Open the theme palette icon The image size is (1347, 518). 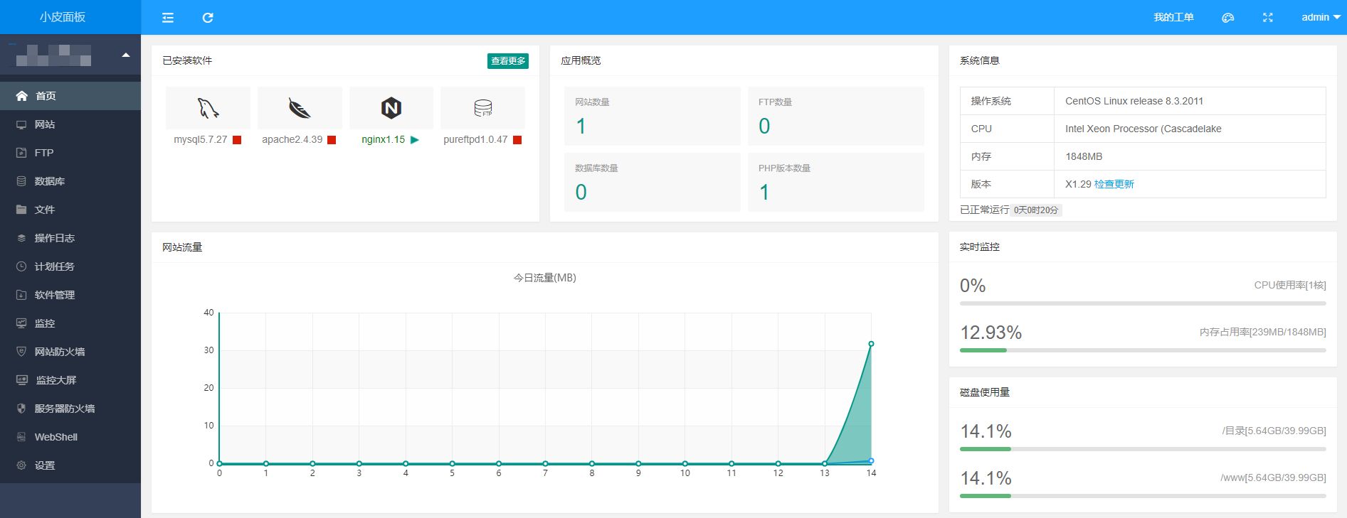(1227, 18)
